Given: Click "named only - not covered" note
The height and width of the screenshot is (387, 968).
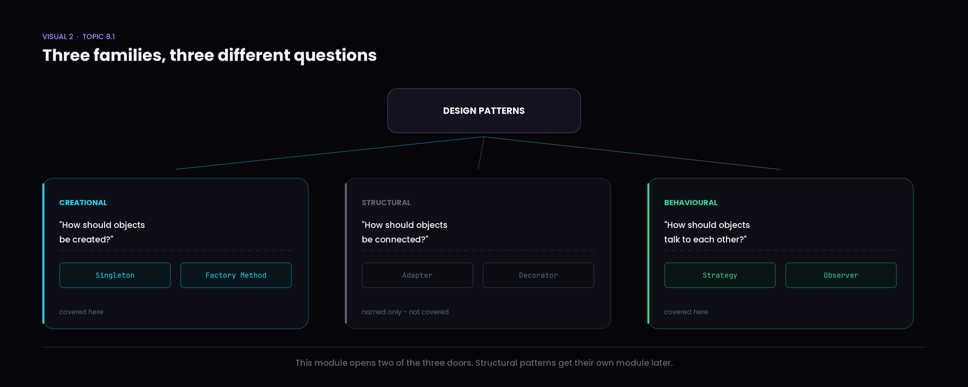Looking at the screenshot, I should pos(405,312).
